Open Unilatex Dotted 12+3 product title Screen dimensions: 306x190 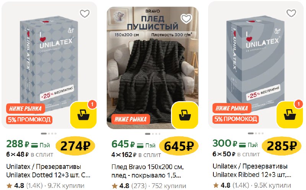tap(48, 170)
